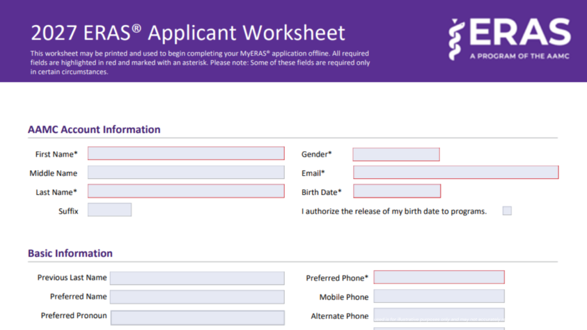Click the Email input field

point(456,172)
